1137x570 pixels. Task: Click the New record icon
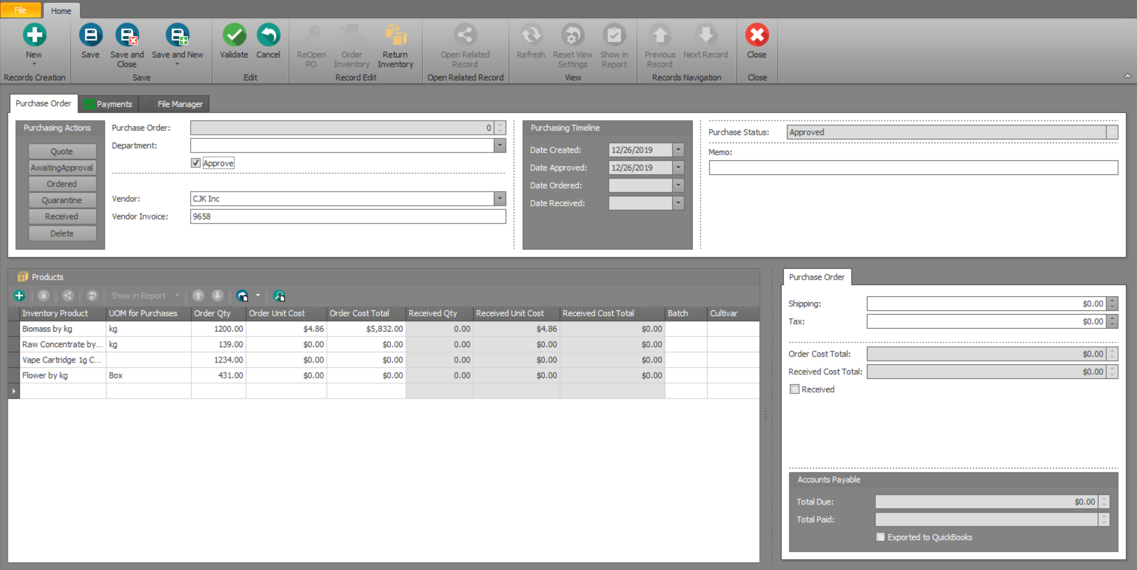(x=34, y=35)
